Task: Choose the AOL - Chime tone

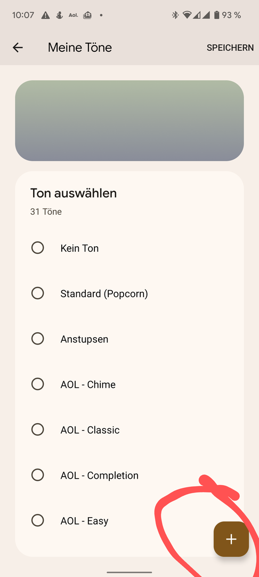Action: (129, 384)
